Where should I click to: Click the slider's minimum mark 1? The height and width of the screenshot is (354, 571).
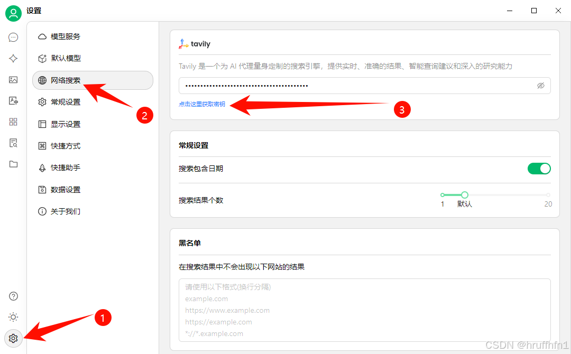click(x=443, y=204)
